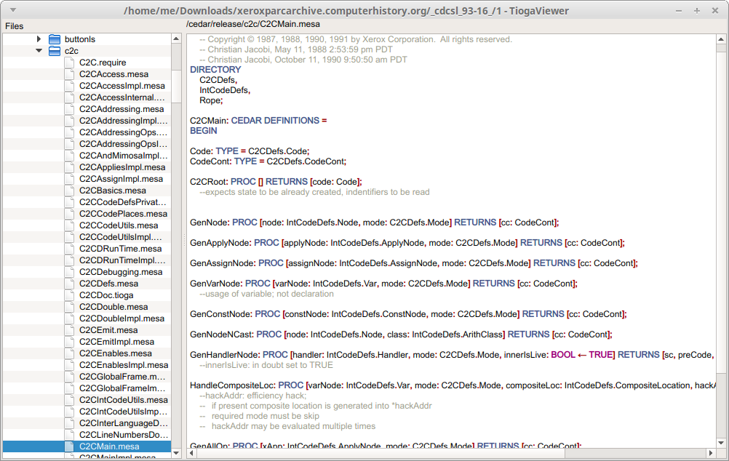
Task: Click the file icon beside C2CEmit.mesa
Action: point(69,330)
